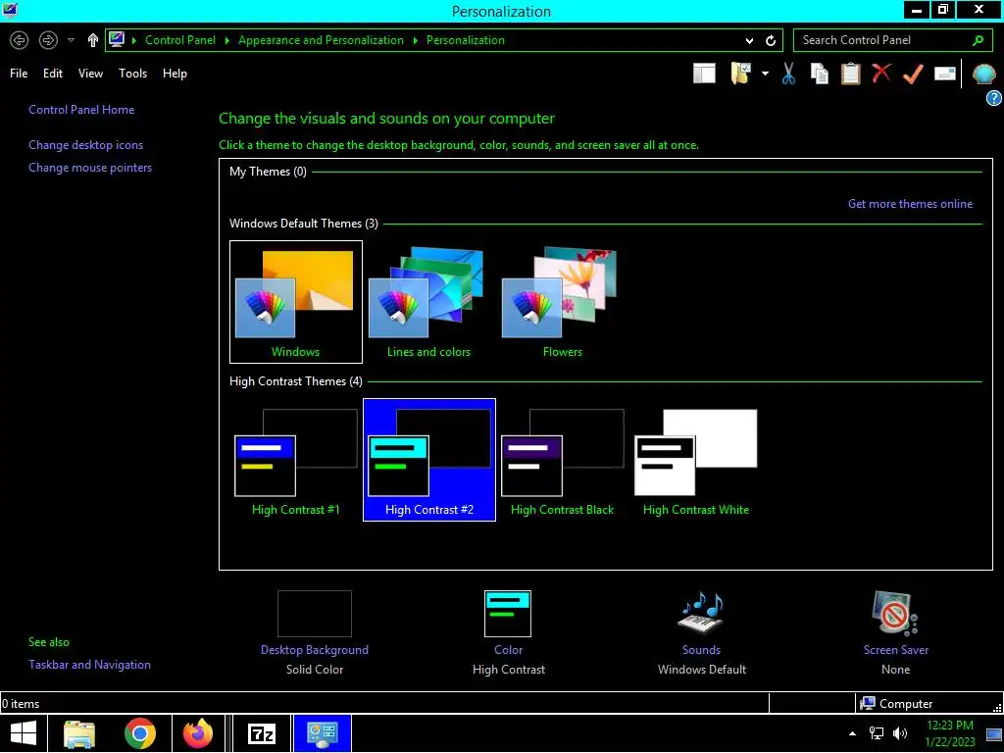The image size is (1004, 753).
Task: Open Change mouse pointers link
Action: tap(90, 167)
